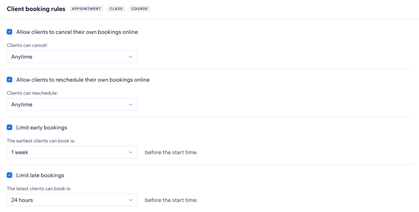The width and height of the screenshot is (419, 212).
Task: Click the Client booking rules heading
Action: coord(36,9)
